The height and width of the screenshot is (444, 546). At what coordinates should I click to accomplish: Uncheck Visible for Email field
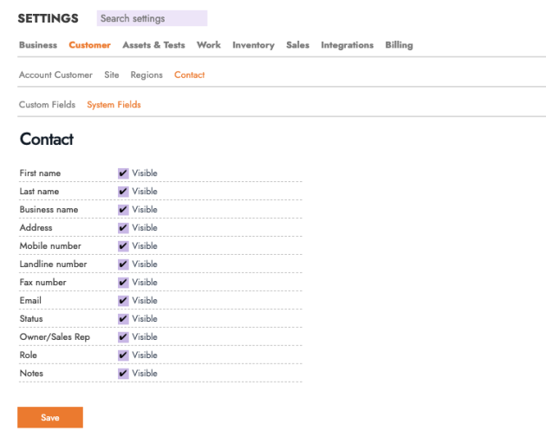coord(123,301)
